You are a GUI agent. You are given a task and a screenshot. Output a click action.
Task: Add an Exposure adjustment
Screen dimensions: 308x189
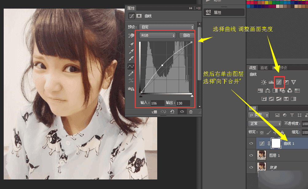(287, 82)
